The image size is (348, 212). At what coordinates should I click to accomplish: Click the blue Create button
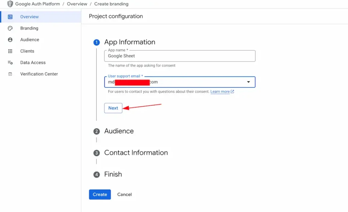100,194
